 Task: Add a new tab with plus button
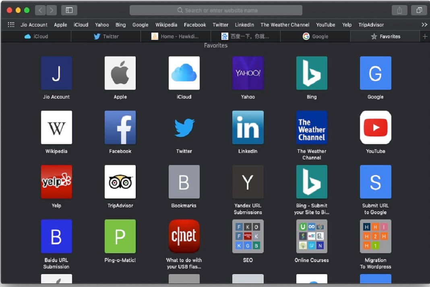coord(425,36)
